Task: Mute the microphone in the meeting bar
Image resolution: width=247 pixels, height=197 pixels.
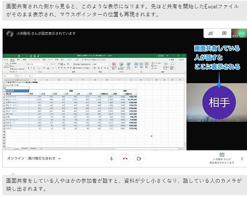Action: pos(111,158)
